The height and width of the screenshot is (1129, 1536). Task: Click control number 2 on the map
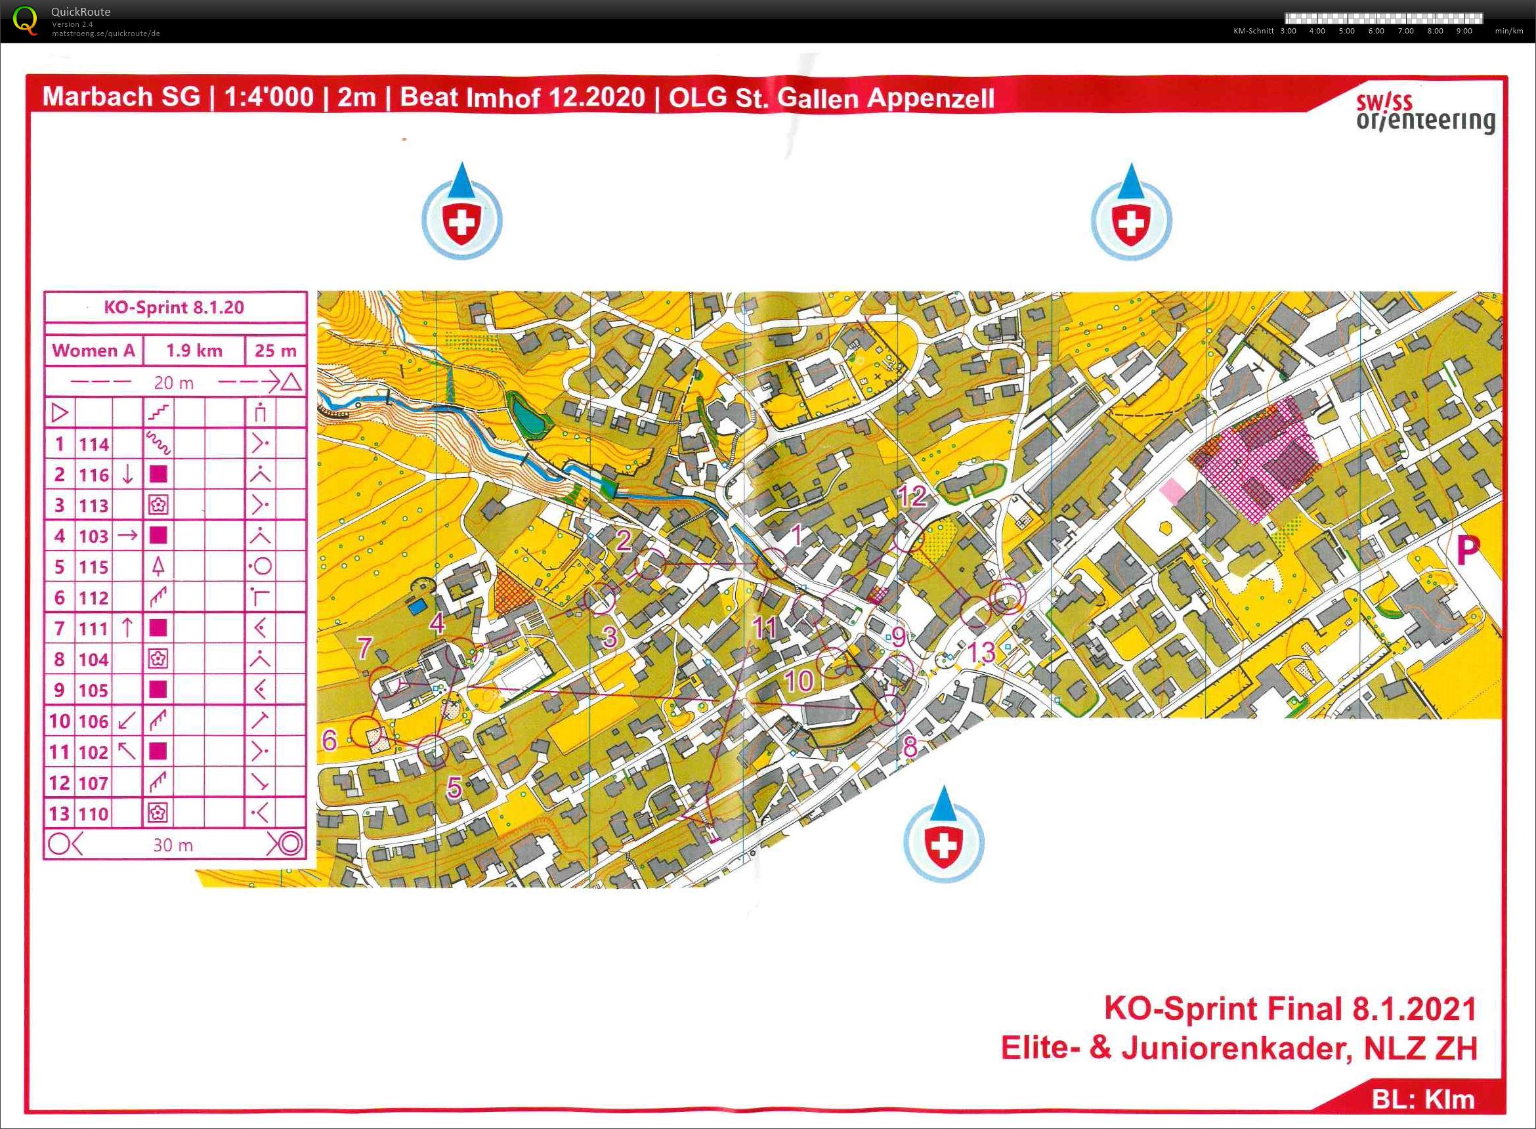(623, 541)
